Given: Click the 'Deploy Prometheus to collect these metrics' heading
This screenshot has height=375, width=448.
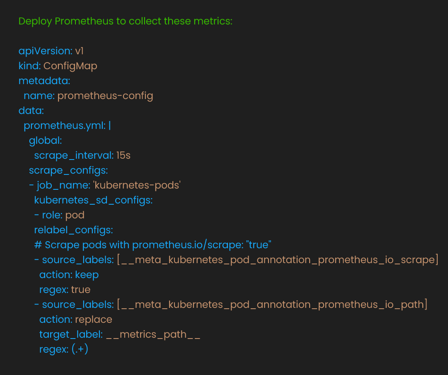Looking at the screenshot, I should tap(126, 22).
